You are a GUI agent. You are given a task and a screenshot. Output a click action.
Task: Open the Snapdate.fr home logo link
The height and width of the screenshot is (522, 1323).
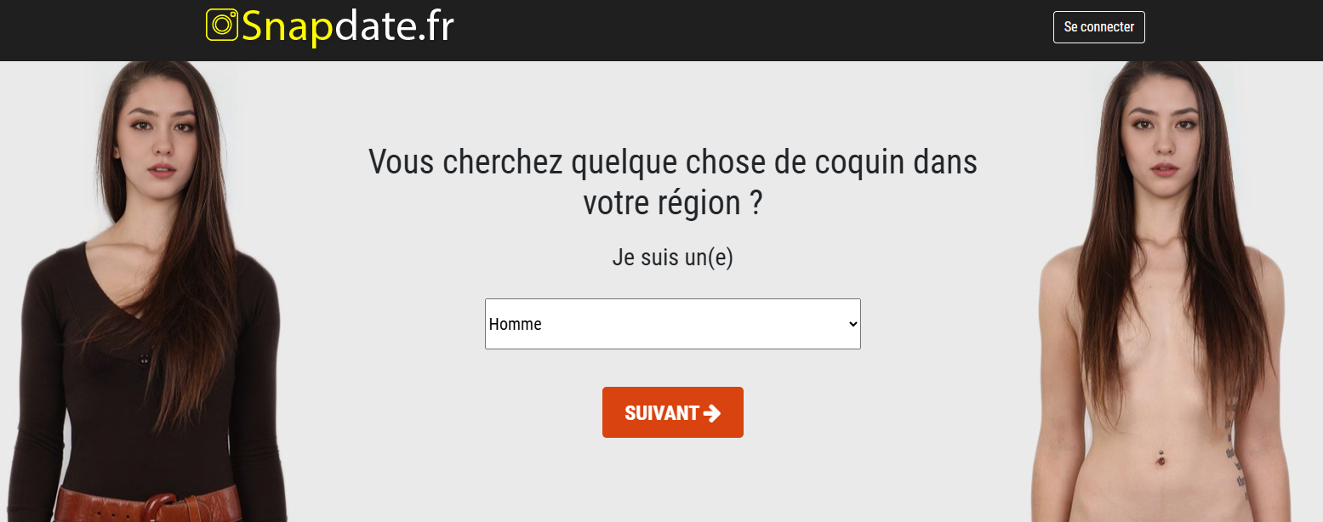pos(330,26)
